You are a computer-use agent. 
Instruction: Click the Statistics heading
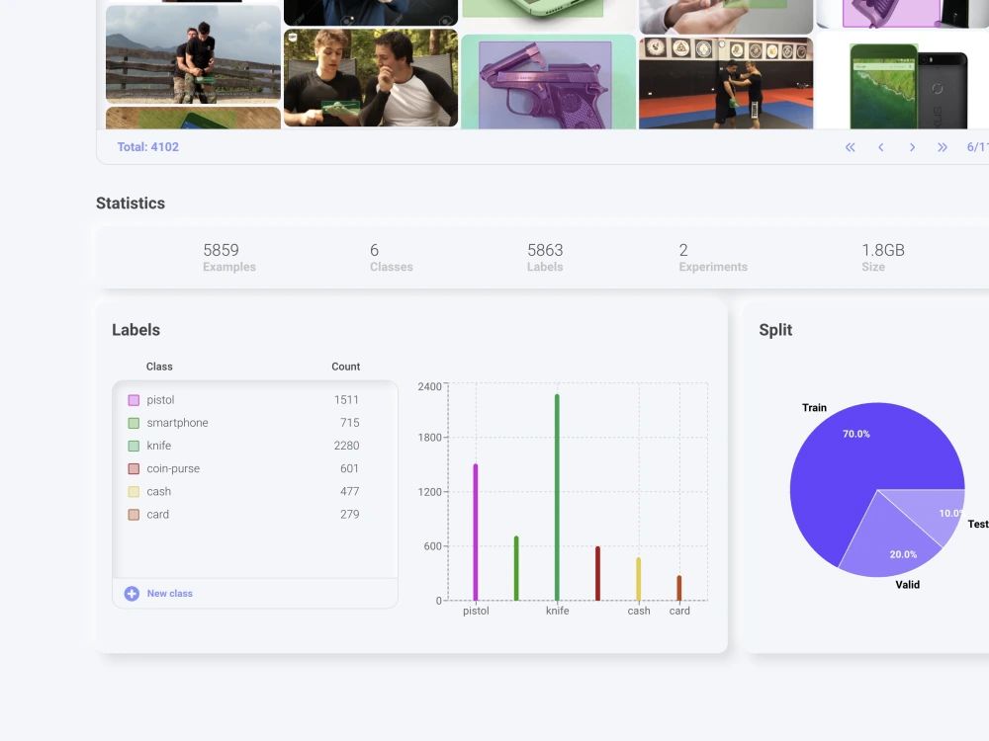point(131,203)
